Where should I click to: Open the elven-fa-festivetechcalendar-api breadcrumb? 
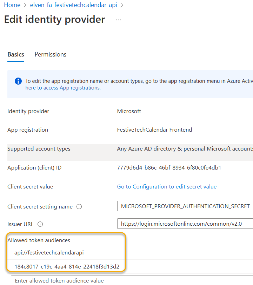tap(73, 5)
